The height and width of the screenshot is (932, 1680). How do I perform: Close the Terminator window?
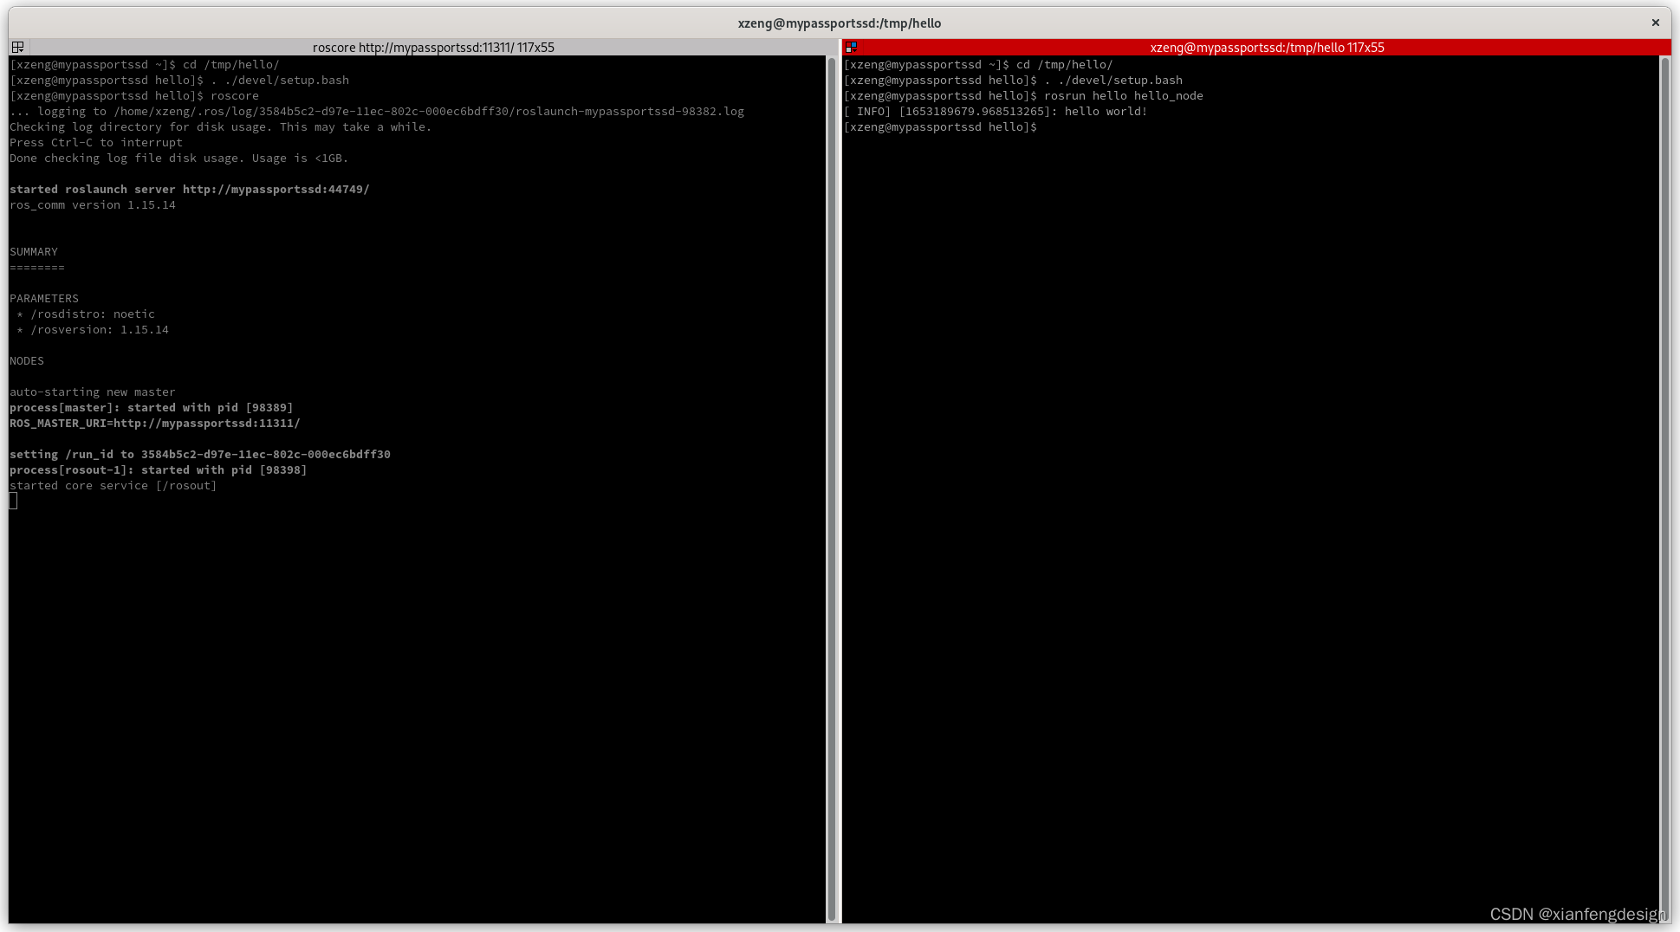coord(1655,23)
